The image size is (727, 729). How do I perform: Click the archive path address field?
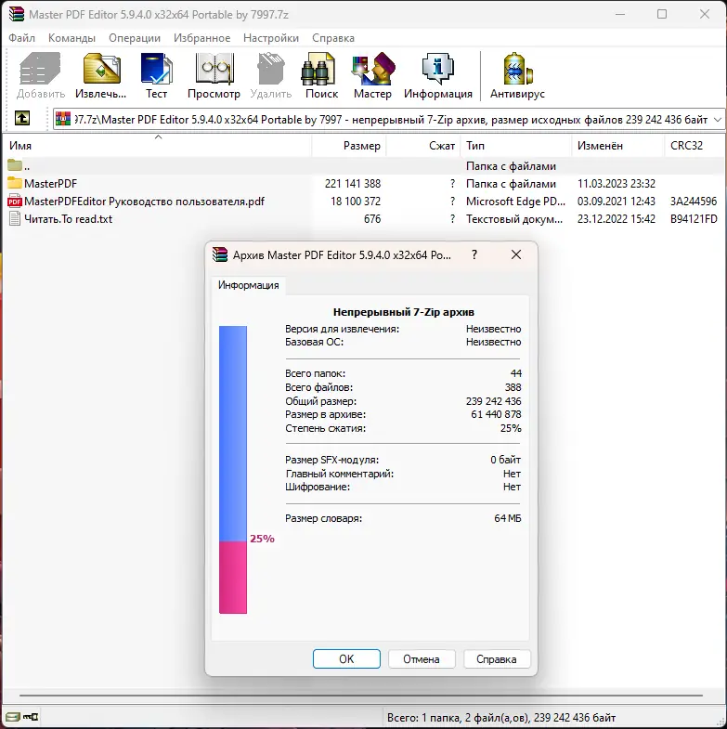click(389, 120)
